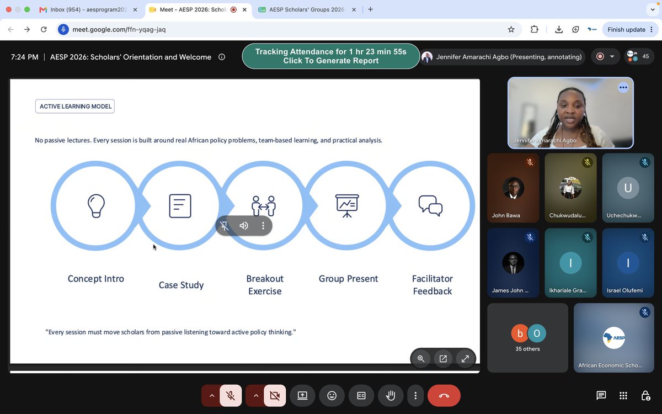Screen dimensions: 662x414
Task: Turn on your camera in the call bar
Action: [x=275, y=396]
